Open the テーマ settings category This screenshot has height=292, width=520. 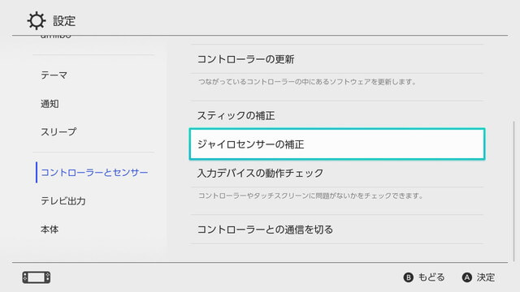(54, 75)
